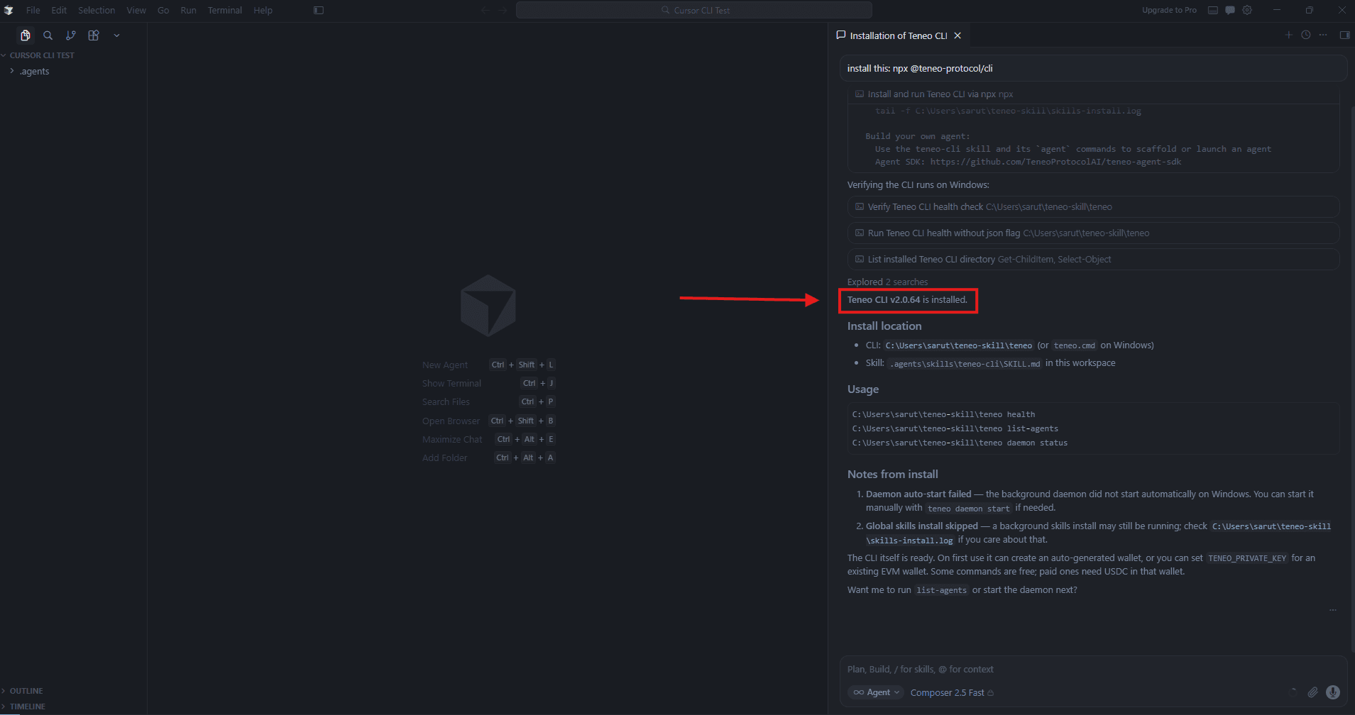1355x715 pixels.
Task: Click the 'teneo health' usage line
Action: (x=943, y=414)
